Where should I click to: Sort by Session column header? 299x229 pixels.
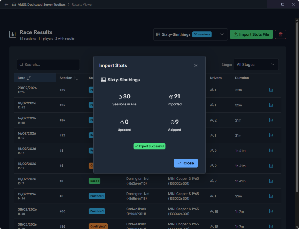[69, 78]
